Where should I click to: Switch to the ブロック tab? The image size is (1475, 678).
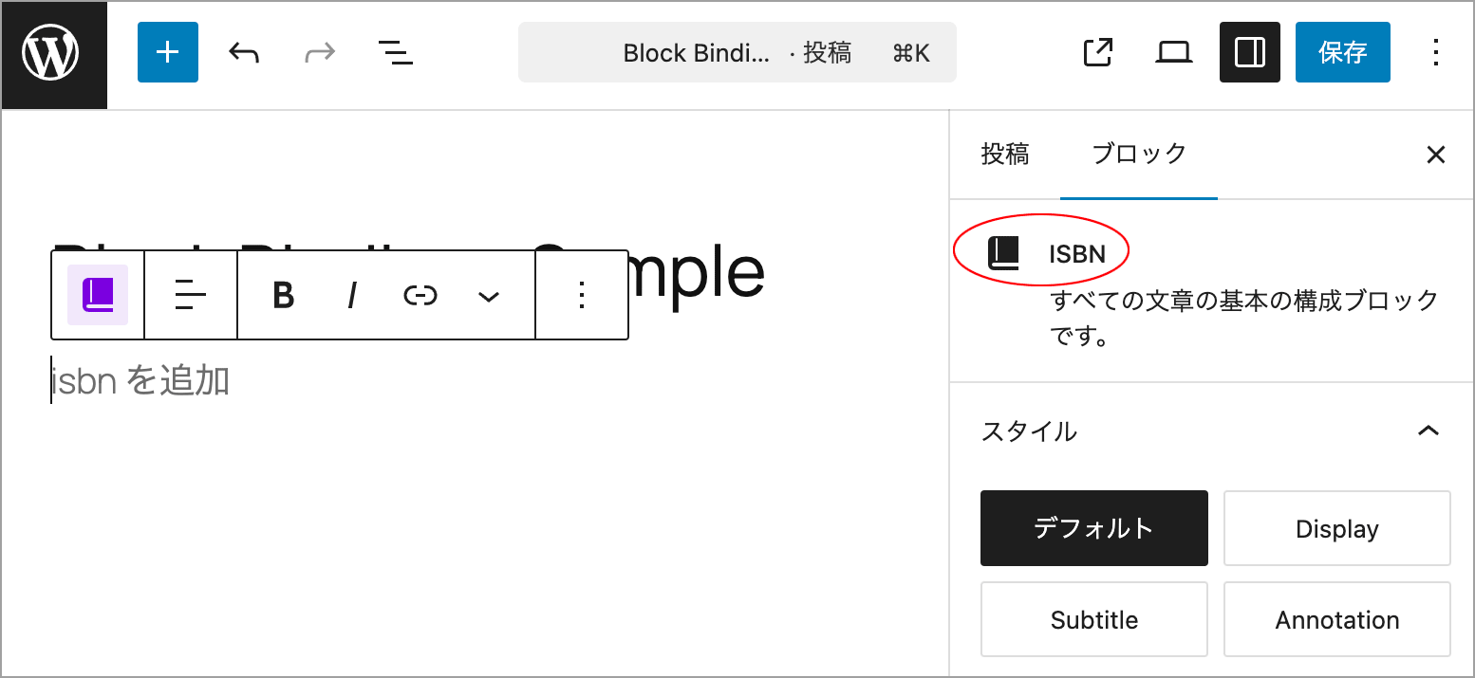1139,154
